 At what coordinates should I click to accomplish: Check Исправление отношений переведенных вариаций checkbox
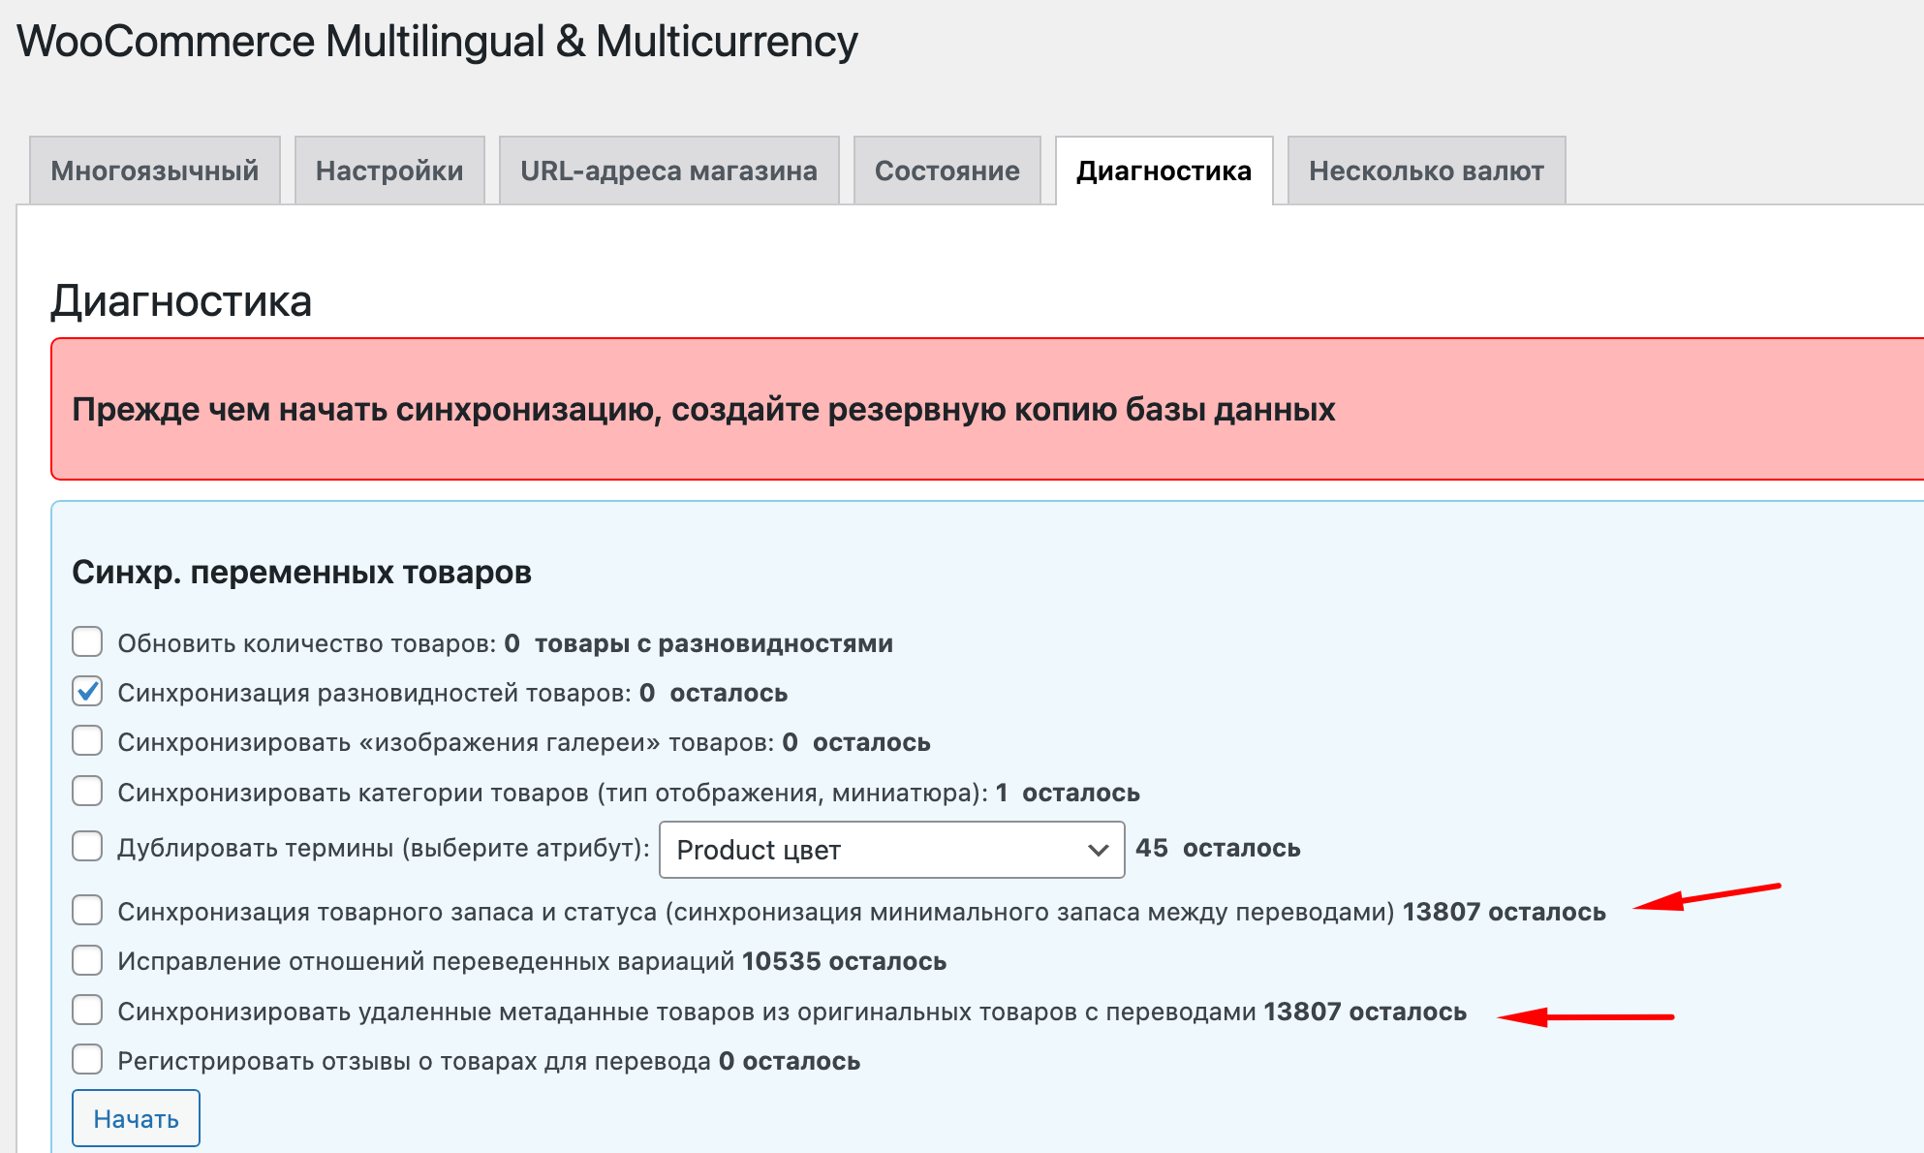pos(87,959)
